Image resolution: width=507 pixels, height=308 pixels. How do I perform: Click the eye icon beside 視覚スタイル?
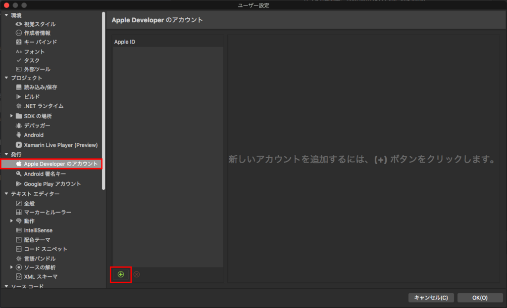point(19,24)
